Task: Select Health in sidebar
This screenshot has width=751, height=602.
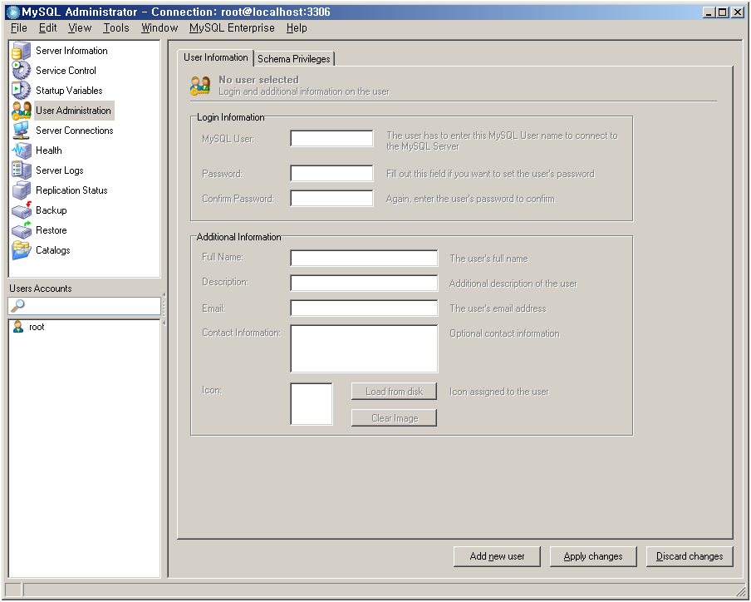Action: pos(49,150)
